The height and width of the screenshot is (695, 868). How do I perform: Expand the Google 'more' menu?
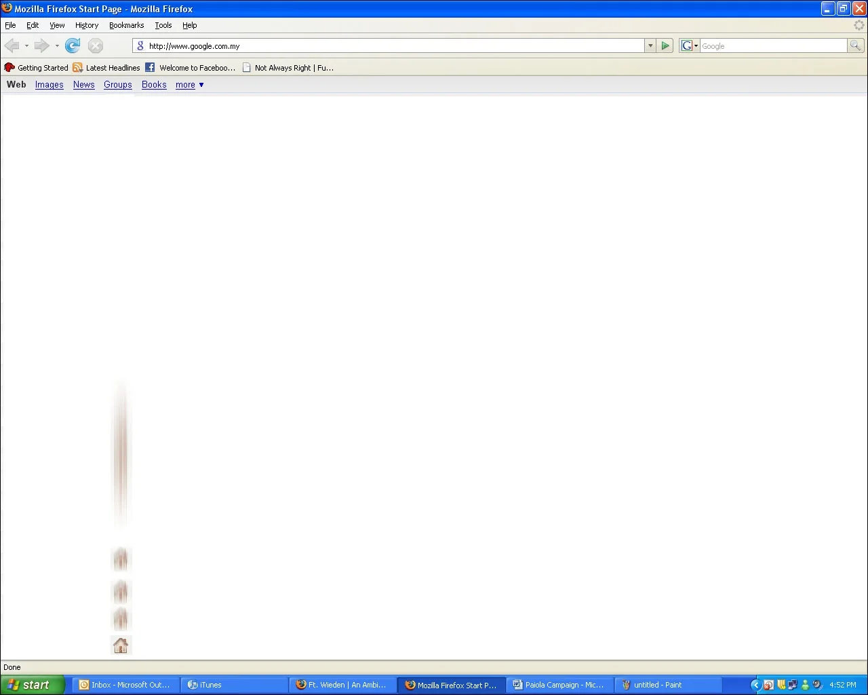tap(190, 85)
